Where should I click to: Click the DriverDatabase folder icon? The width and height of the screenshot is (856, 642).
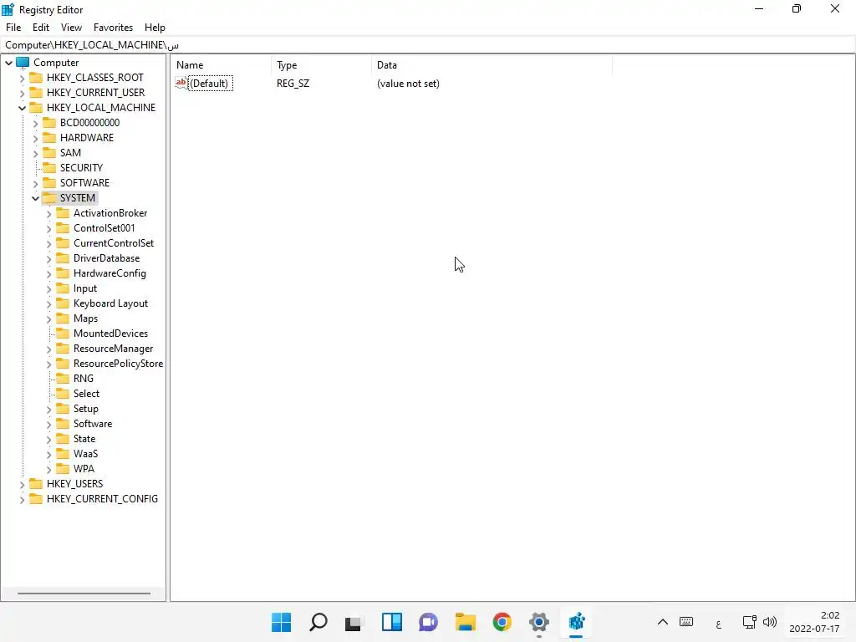point(63,257)
